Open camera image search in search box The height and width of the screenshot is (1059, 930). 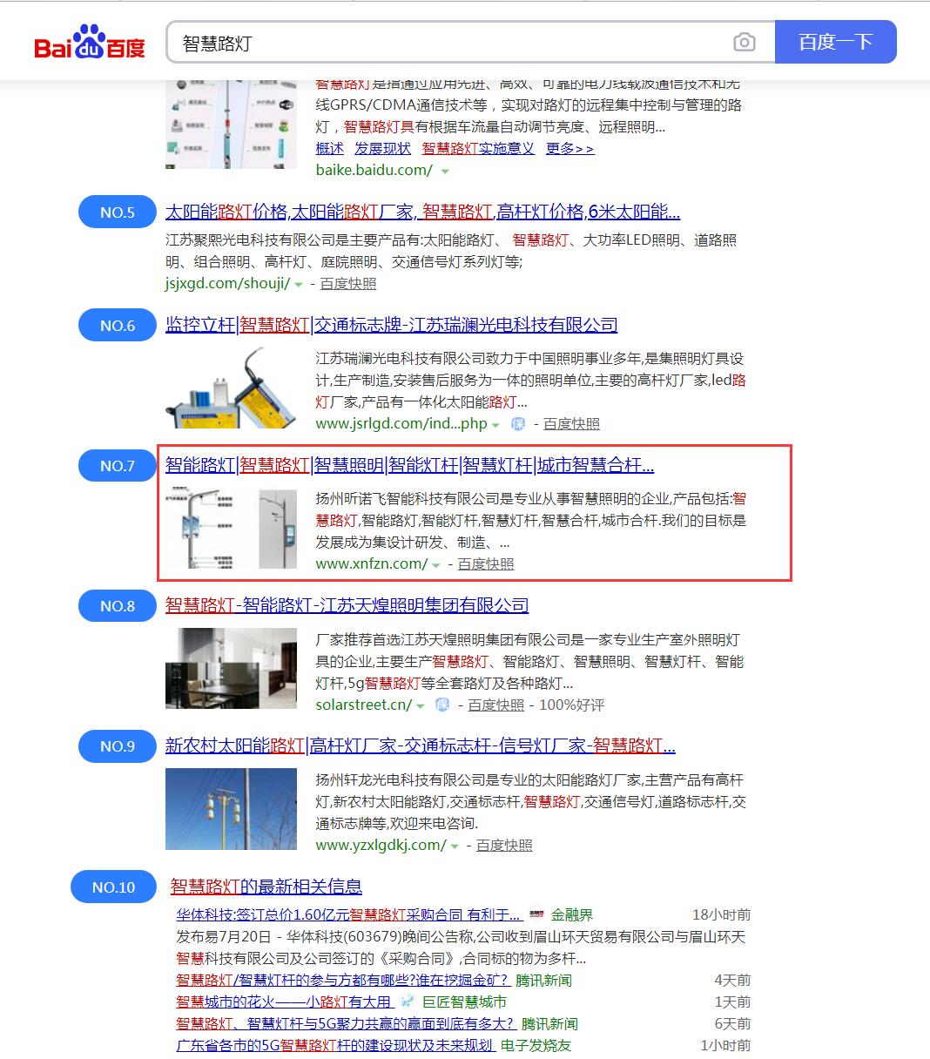[x=744, y=42]
